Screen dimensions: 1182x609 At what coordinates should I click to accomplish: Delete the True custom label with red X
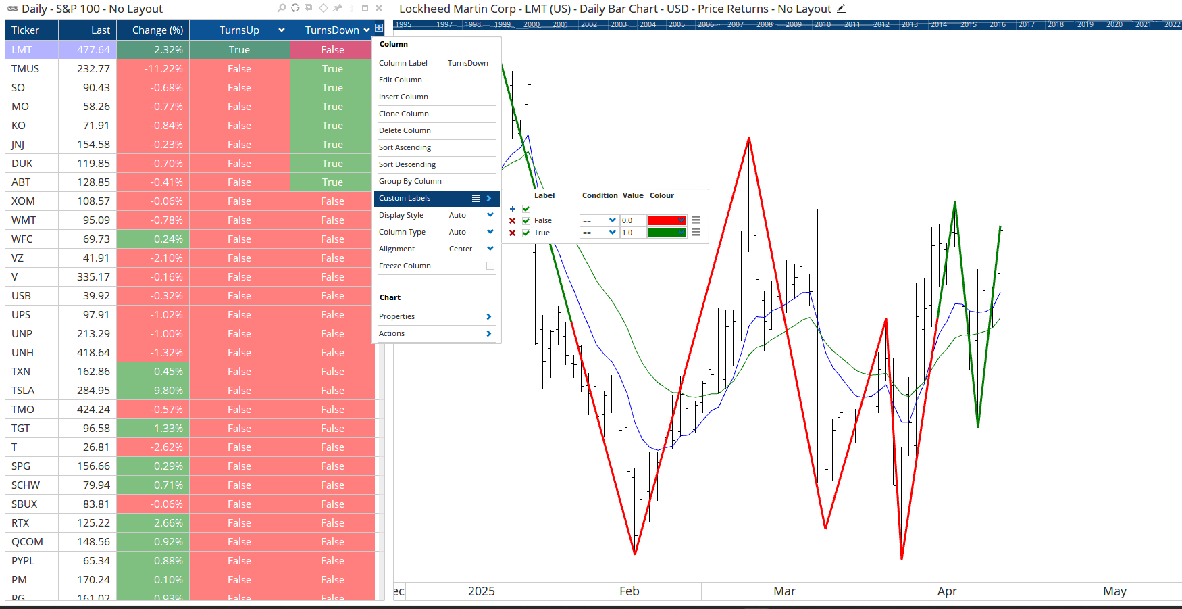click(x=512, y=233)
